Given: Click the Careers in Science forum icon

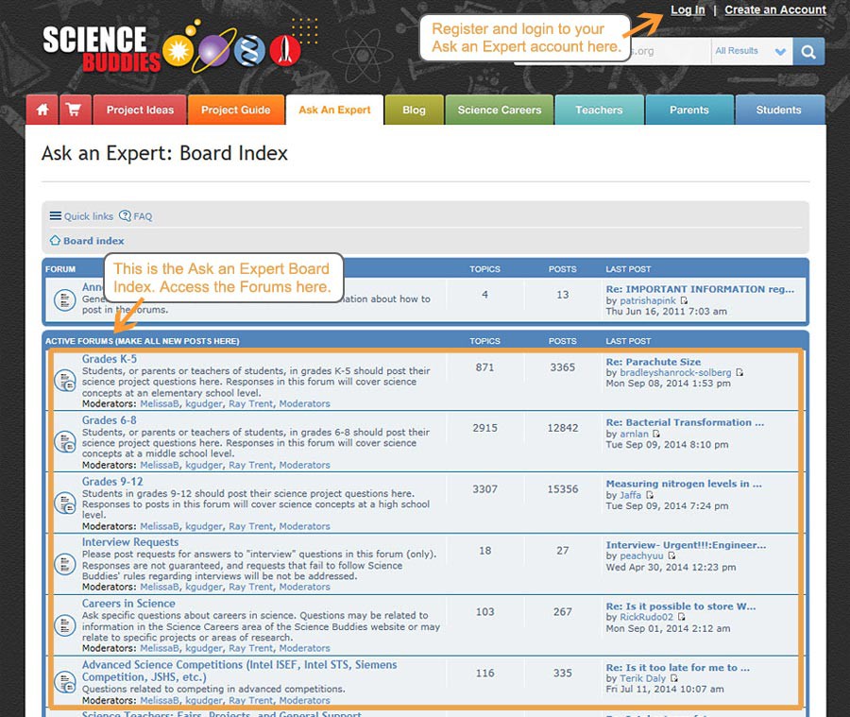Looking at the screenshot, I should (x=65, y=625).
